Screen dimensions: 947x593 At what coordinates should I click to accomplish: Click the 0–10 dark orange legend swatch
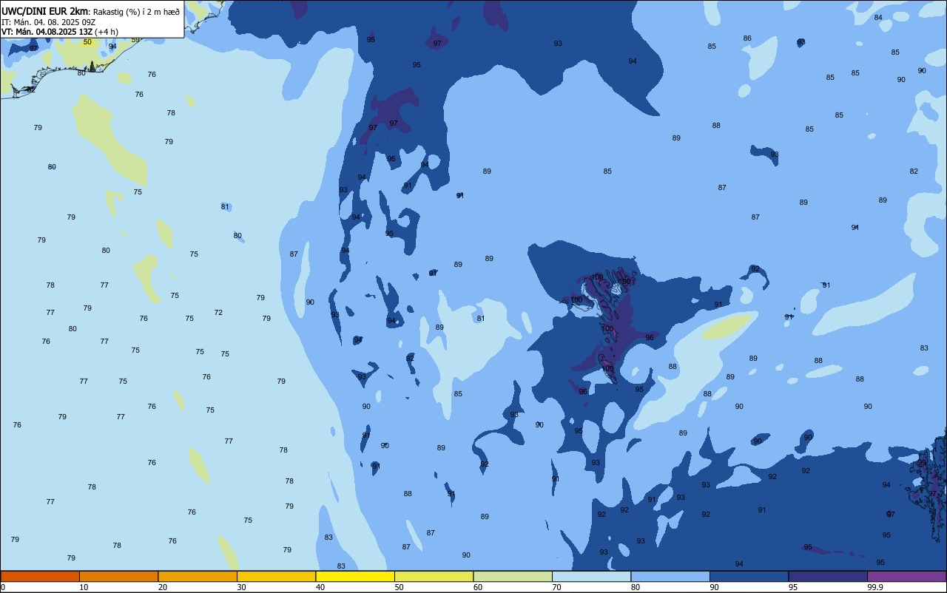pos(40,576)
